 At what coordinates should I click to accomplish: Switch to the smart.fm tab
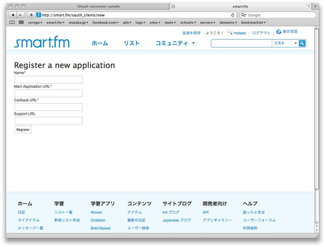[240, 6]
